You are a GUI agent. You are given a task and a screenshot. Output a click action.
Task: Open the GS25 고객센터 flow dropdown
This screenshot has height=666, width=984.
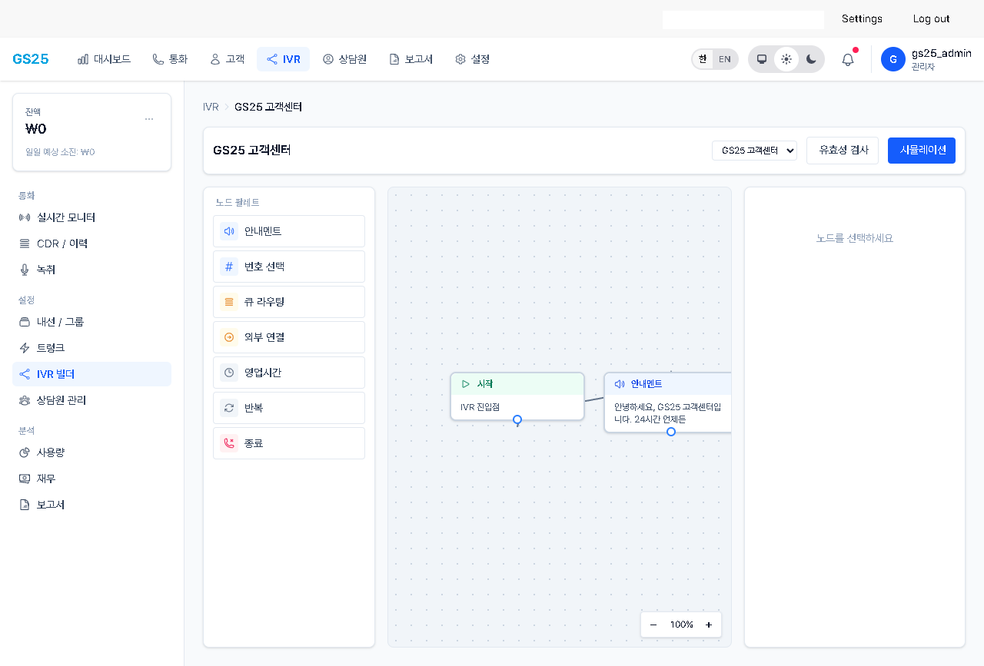coord(754,151)
